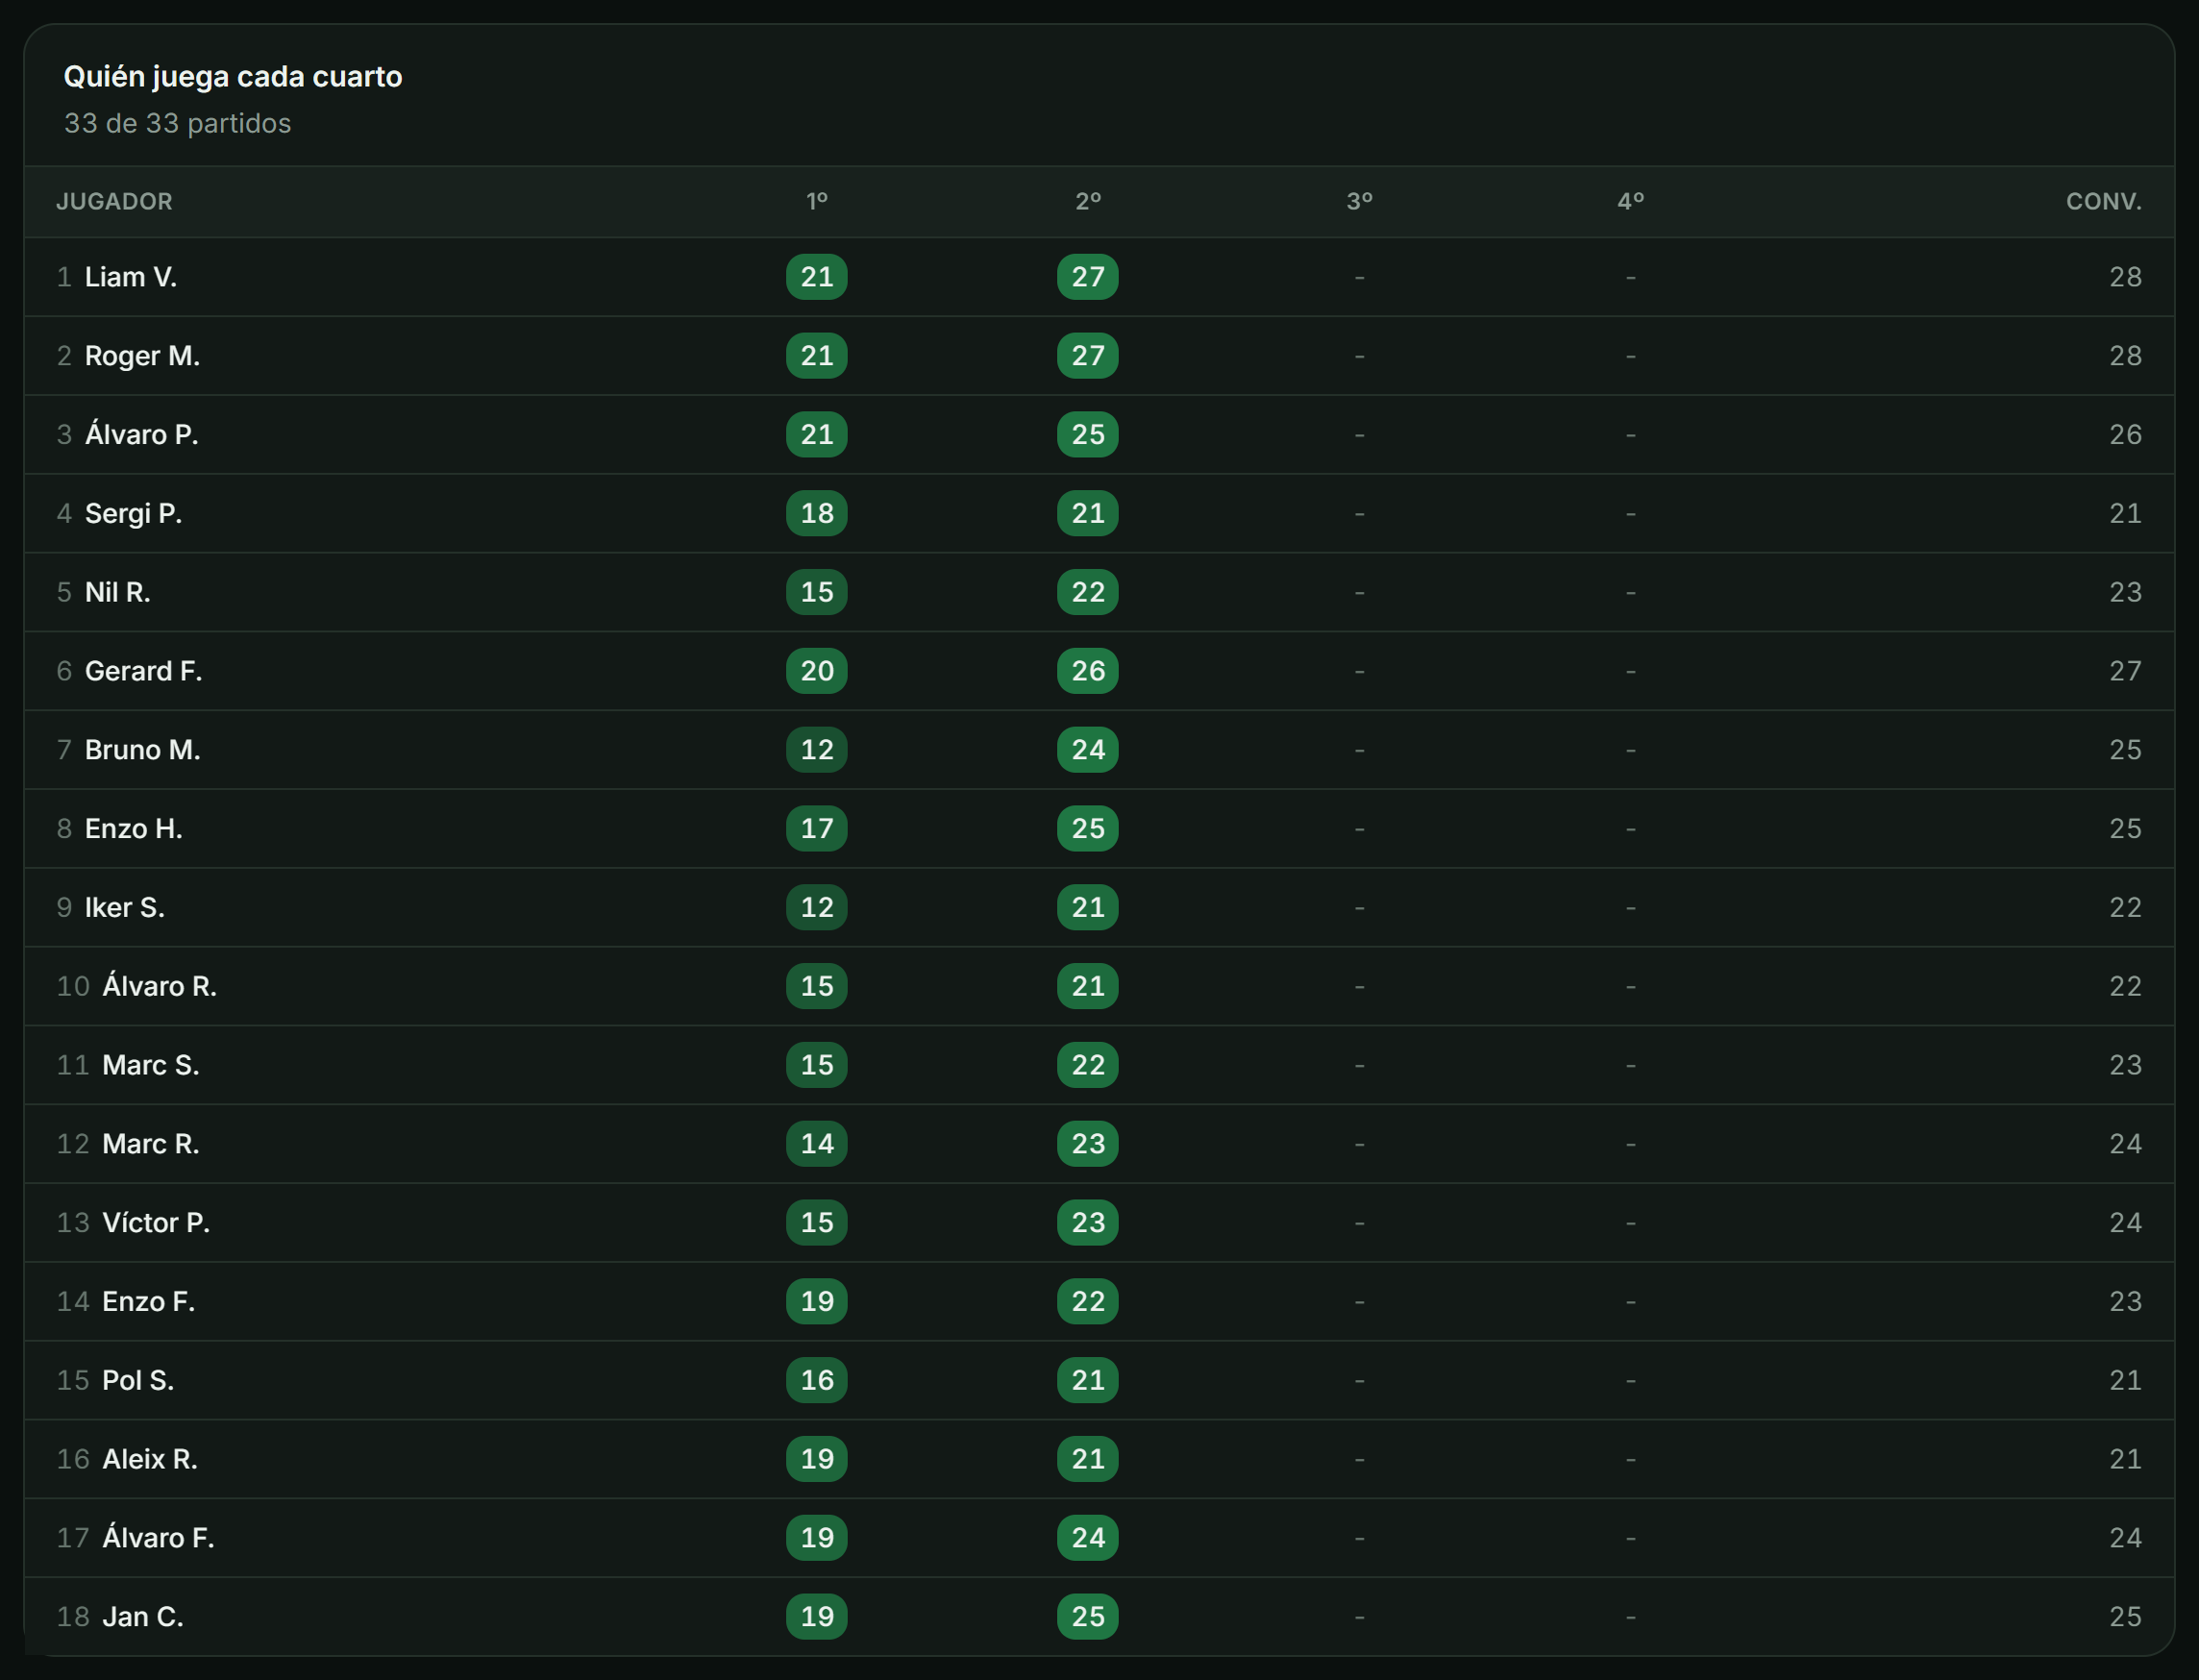Select player name Gerard F.
This screenshot has height=1680, width=2199.
[143, 671]
